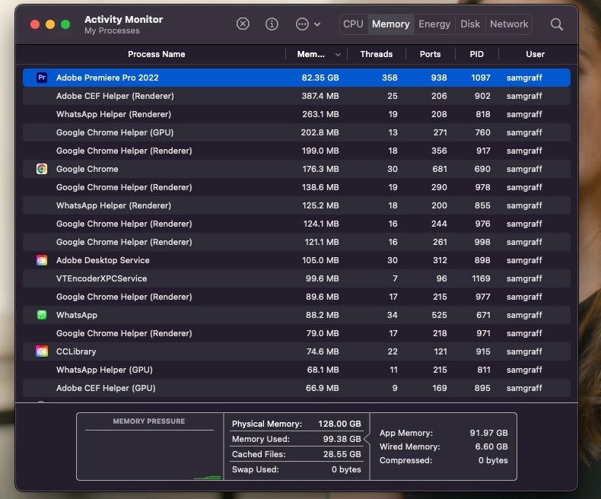Open the ellipsis more-actions menu icon
The height and width of the screenshot is (499, 601).
click(302, 24)
